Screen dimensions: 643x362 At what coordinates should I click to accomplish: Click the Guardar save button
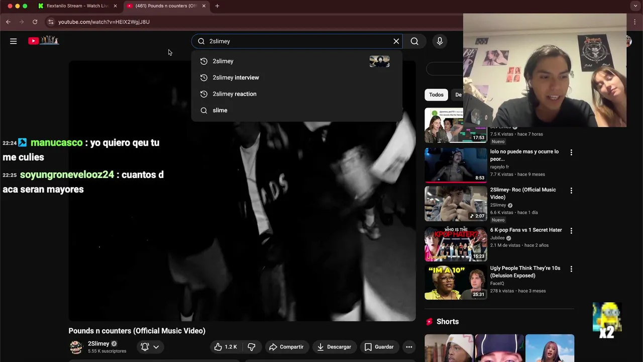point(379,347)
